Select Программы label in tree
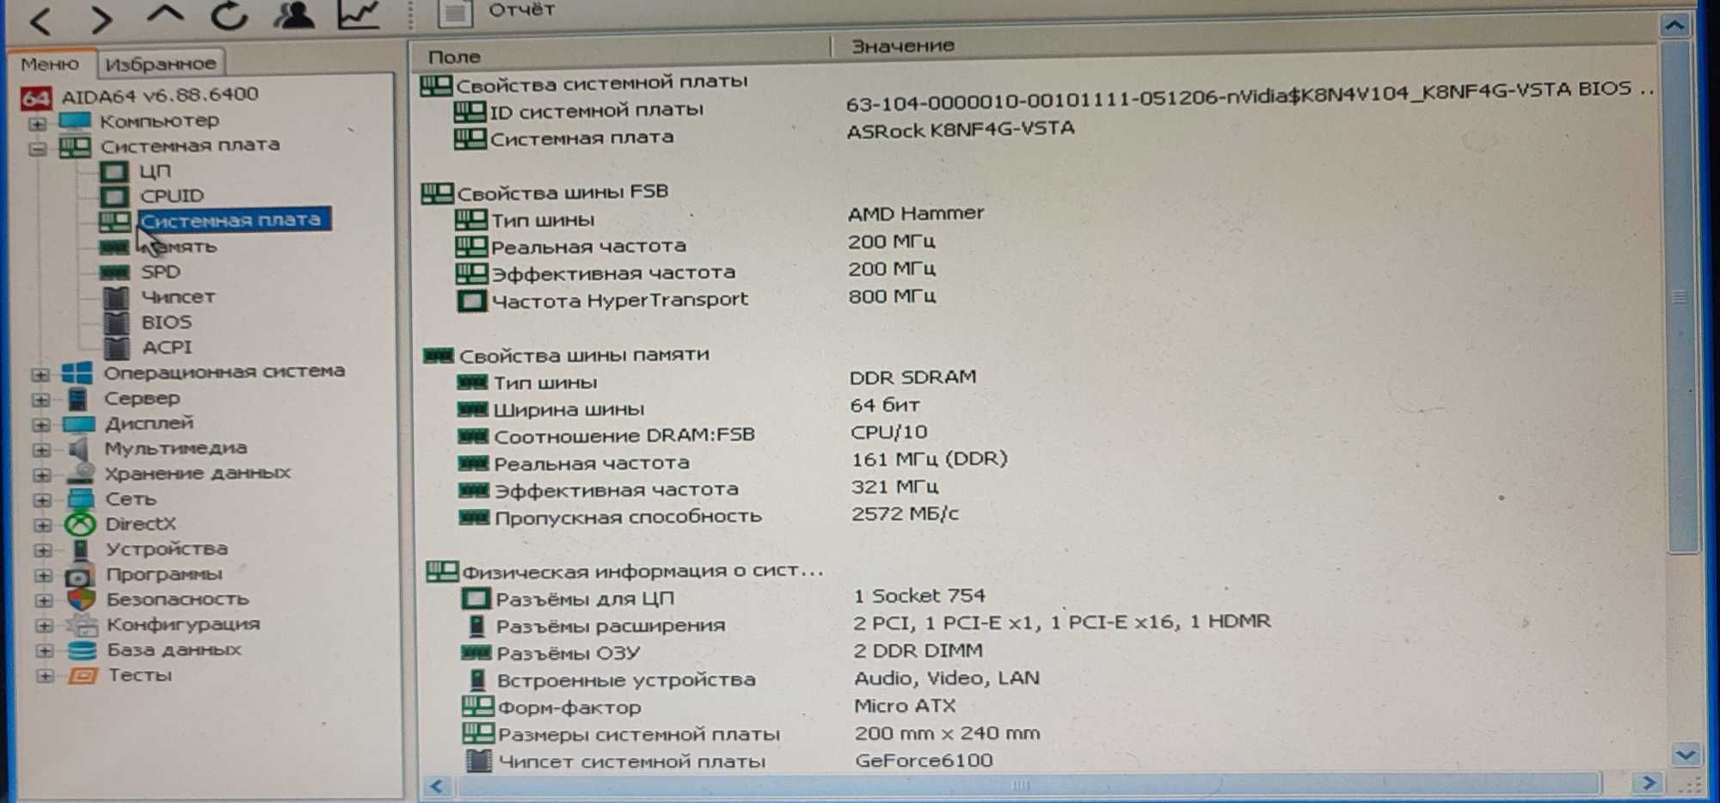The image size is (1720, 803). (x=164, y=574)
